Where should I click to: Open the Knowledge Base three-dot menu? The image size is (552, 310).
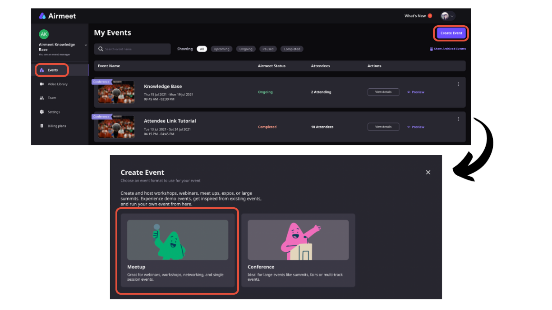tap(458, 84)
